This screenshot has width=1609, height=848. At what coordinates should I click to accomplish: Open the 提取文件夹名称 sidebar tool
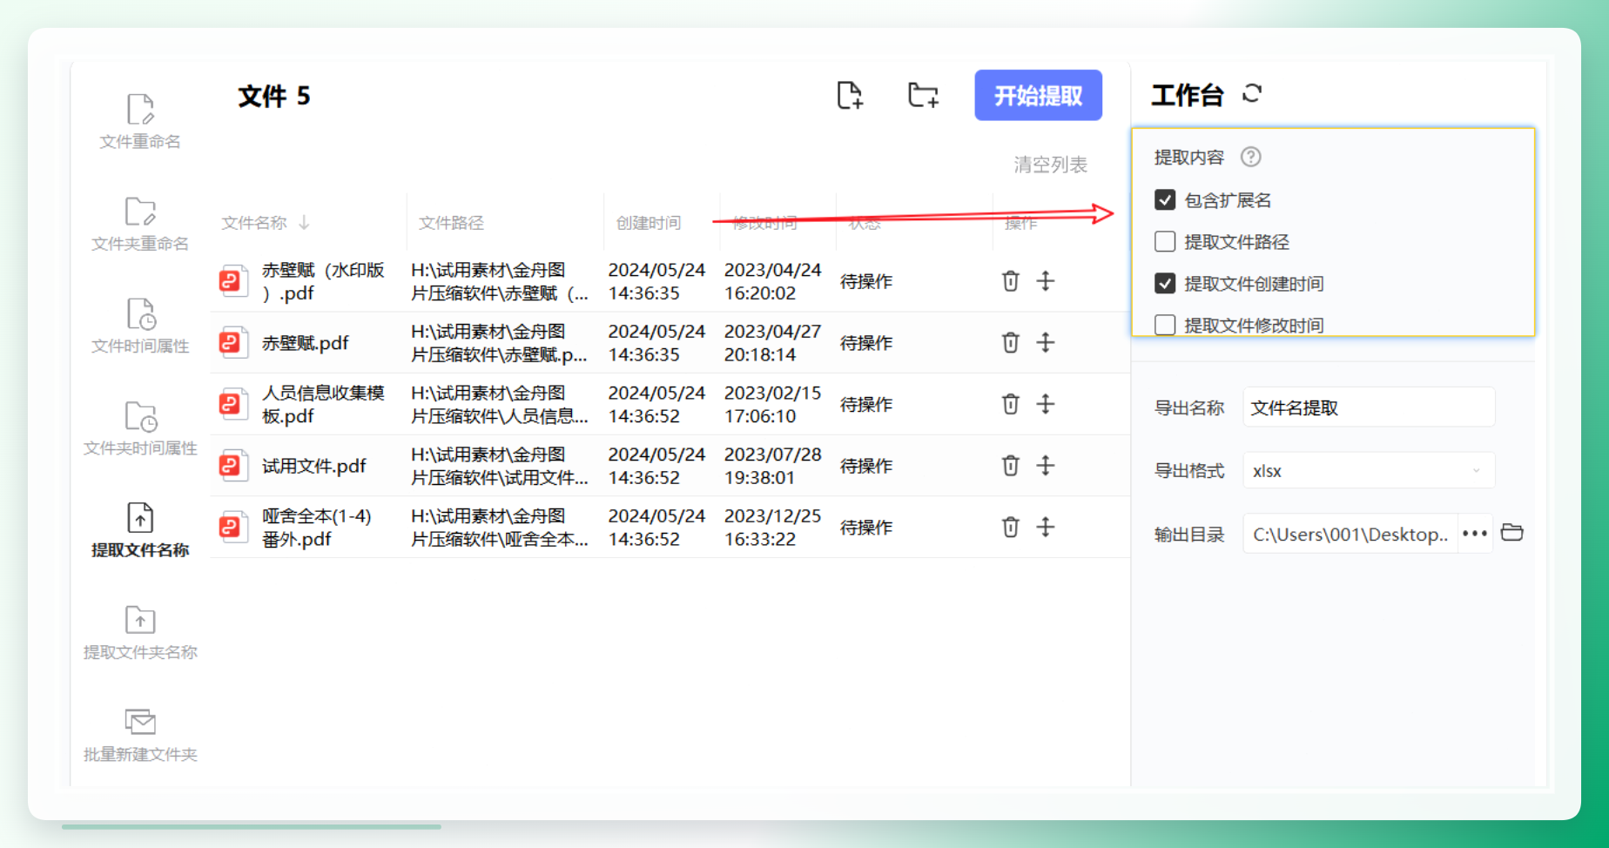[140, 632]
